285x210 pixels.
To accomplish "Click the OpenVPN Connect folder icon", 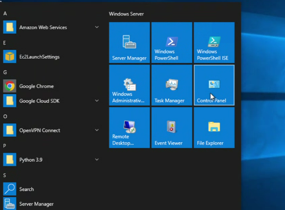I will (x=10, y=130).
